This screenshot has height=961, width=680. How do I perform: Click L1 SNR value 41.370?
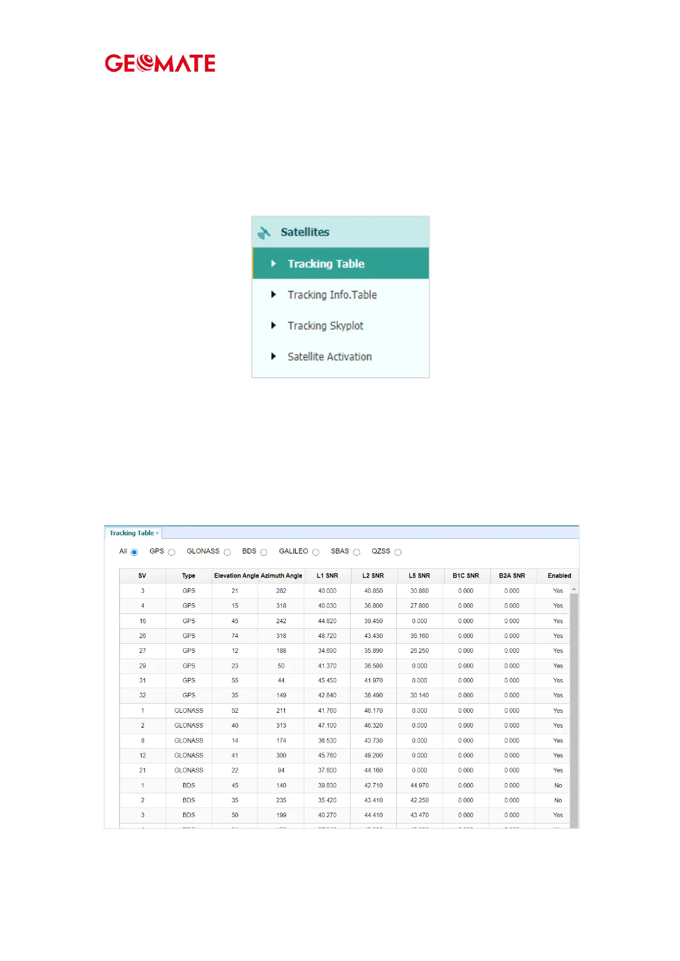pyautogui.click(x=327, y=666)
